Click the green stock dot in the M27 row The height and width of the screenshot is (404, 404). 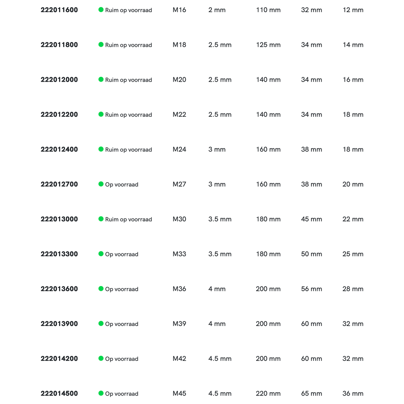tap(101, 184)
